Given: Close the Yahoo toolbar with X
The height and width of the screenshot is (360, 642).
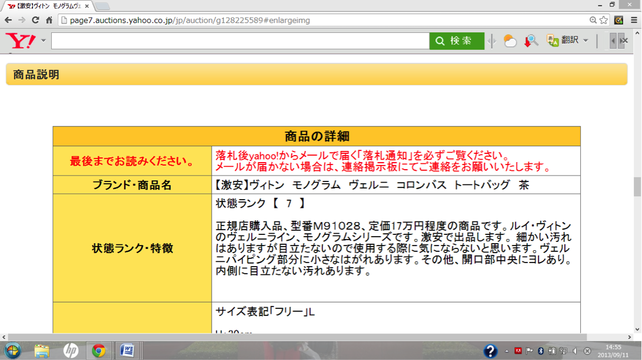Looking at the screenshot, I should click(625, 41).
